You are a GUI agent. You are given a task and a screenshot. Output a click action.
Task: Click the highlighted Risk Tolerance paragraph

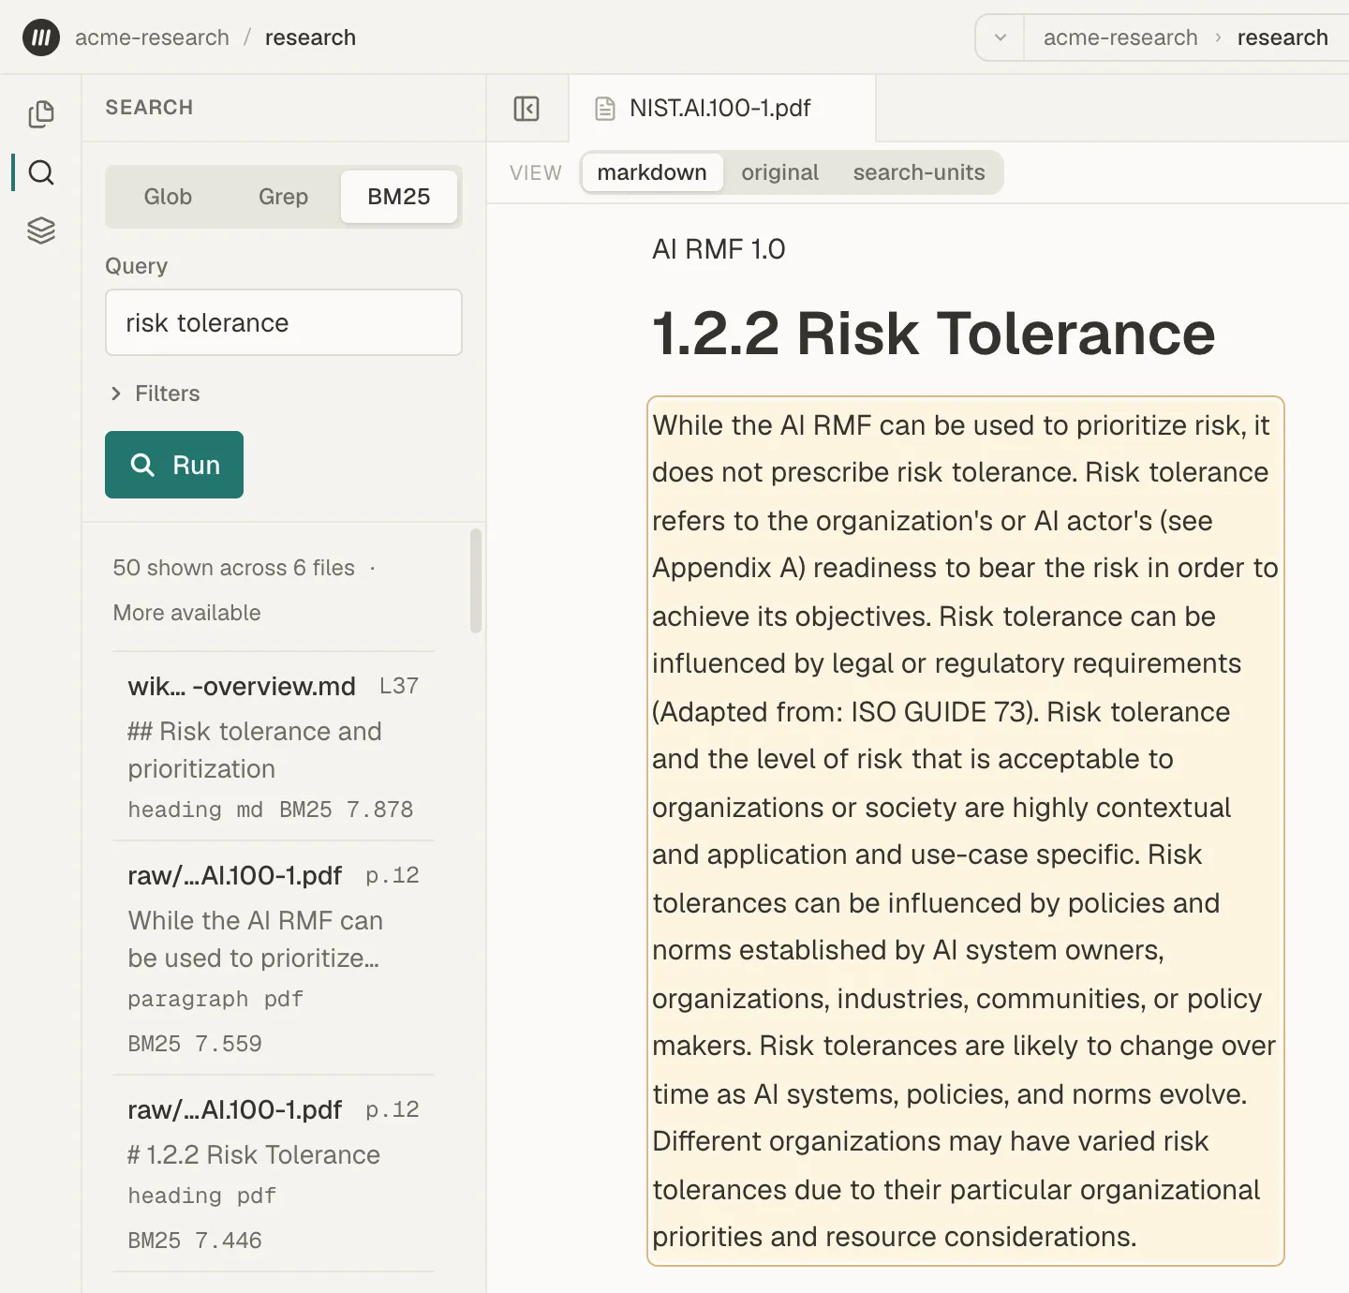[x=966, y=831]
